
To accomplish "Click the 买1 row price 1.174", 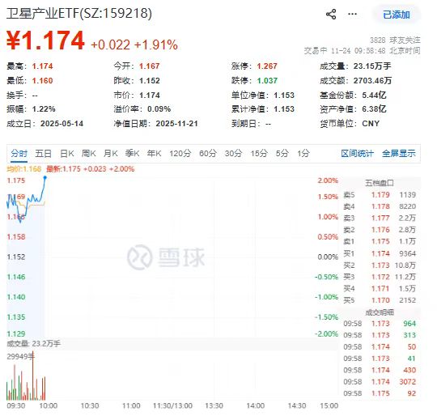I will pyautogui.click(x=380, y=254).
